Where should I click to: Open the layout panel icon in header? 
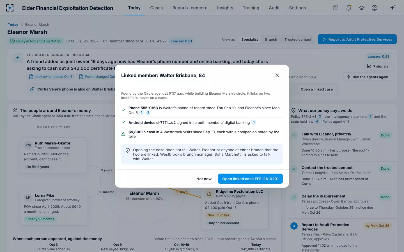(336, 8)
